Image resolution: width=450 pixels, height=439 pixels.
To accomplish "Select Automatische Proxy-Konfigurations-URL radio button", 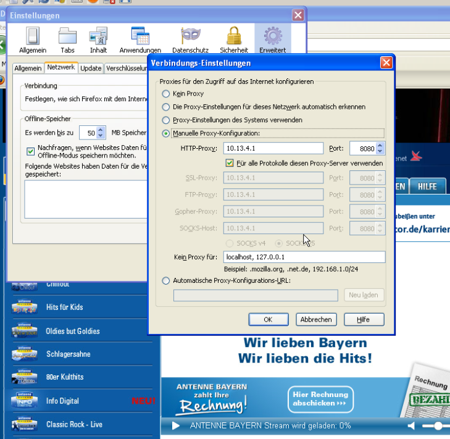I will (165, 281).
